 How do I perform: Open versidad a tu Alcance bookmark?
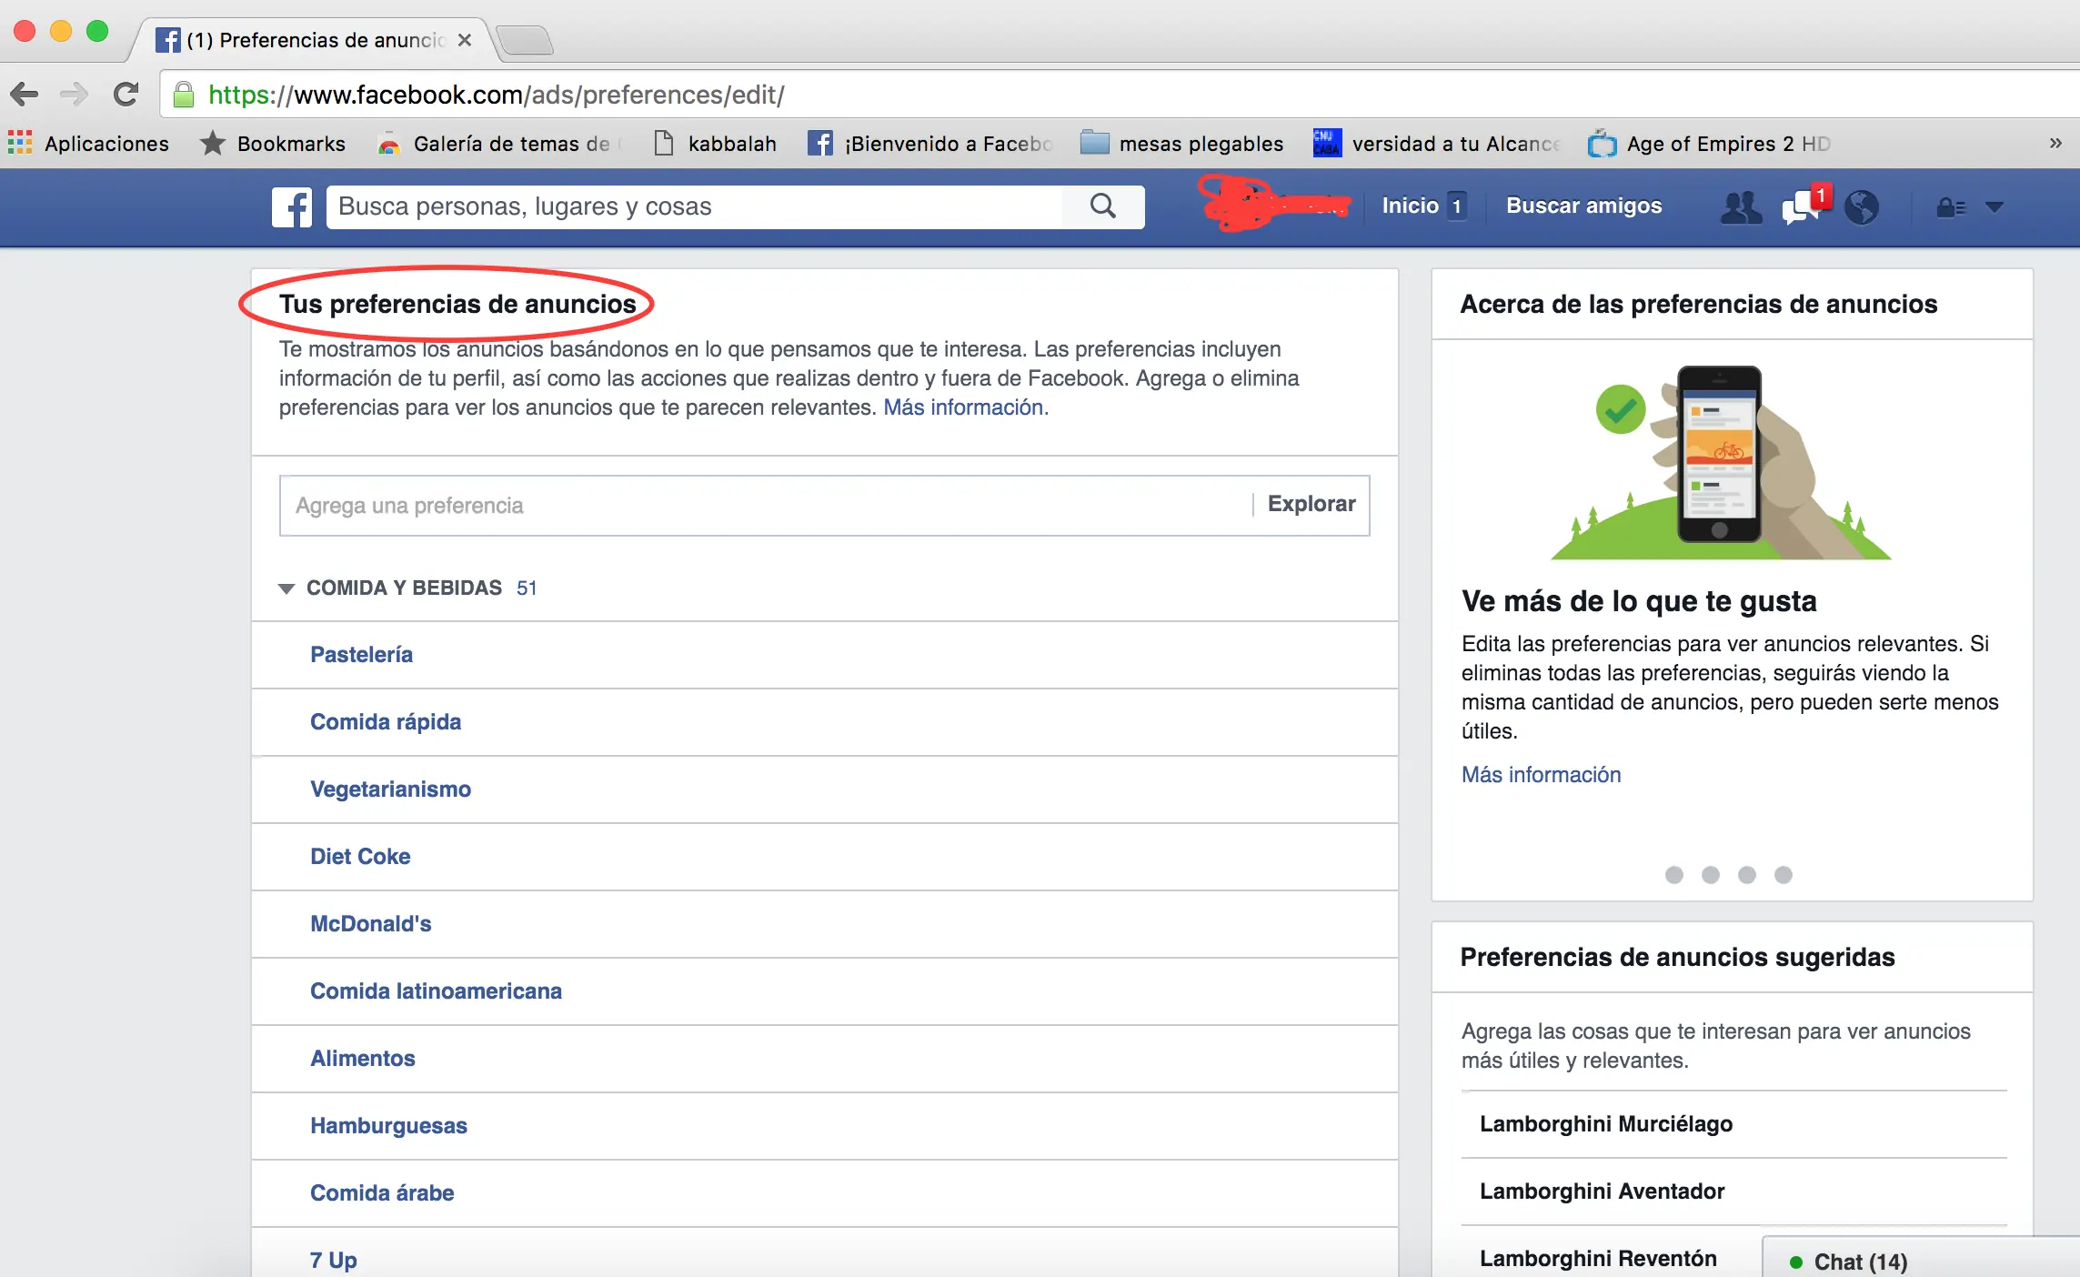(x=1437, y=144)
